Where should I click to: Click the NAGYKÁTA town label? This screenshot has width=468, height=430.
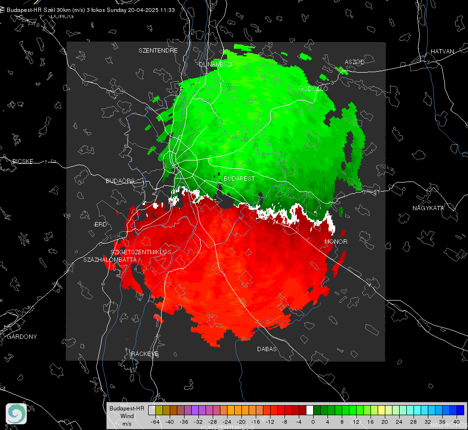tap(428, 208)
